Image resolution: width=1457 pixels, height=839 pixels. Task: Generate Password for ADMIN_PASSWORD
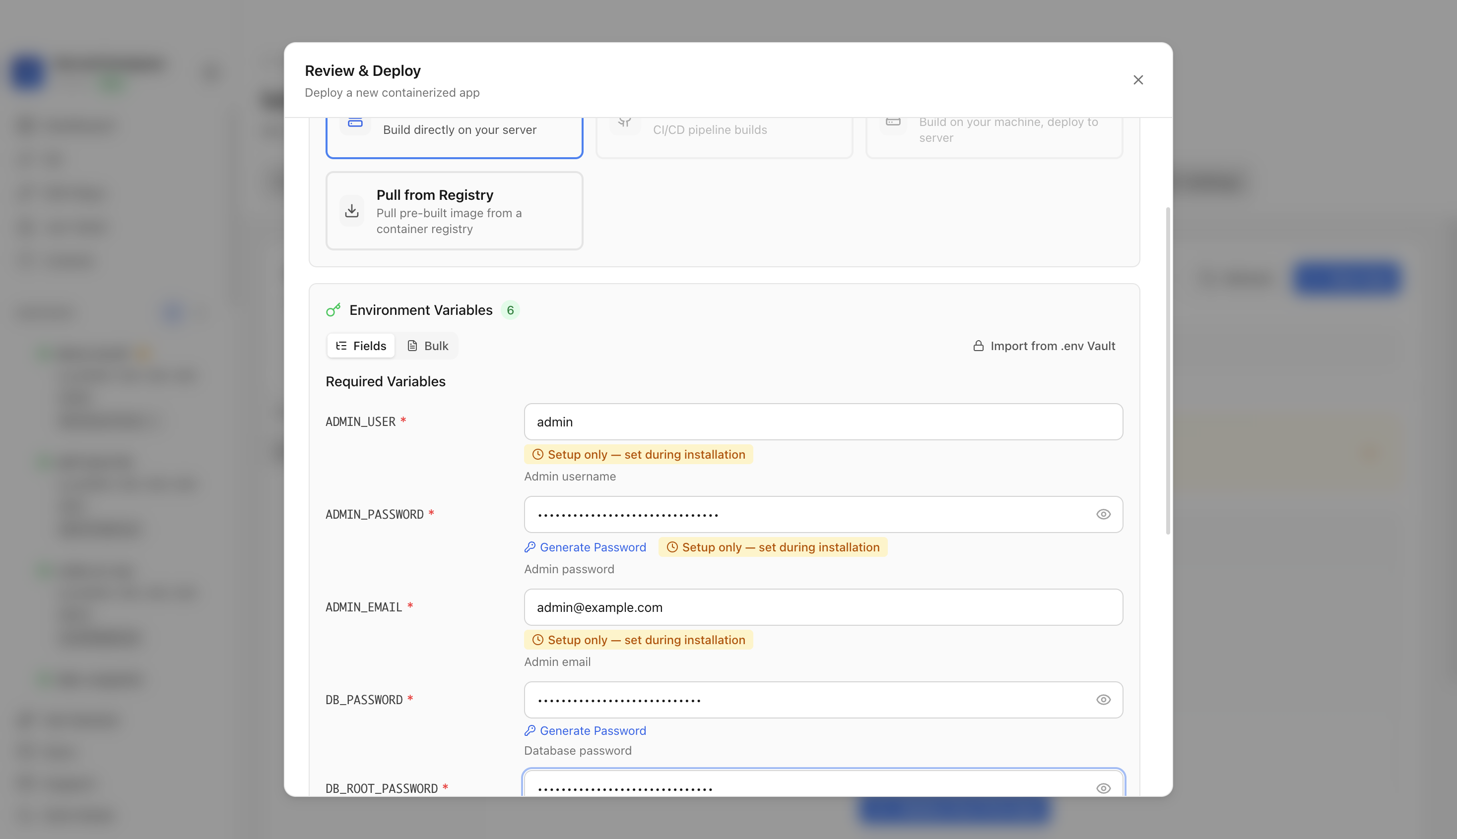(x=585, y=547)
